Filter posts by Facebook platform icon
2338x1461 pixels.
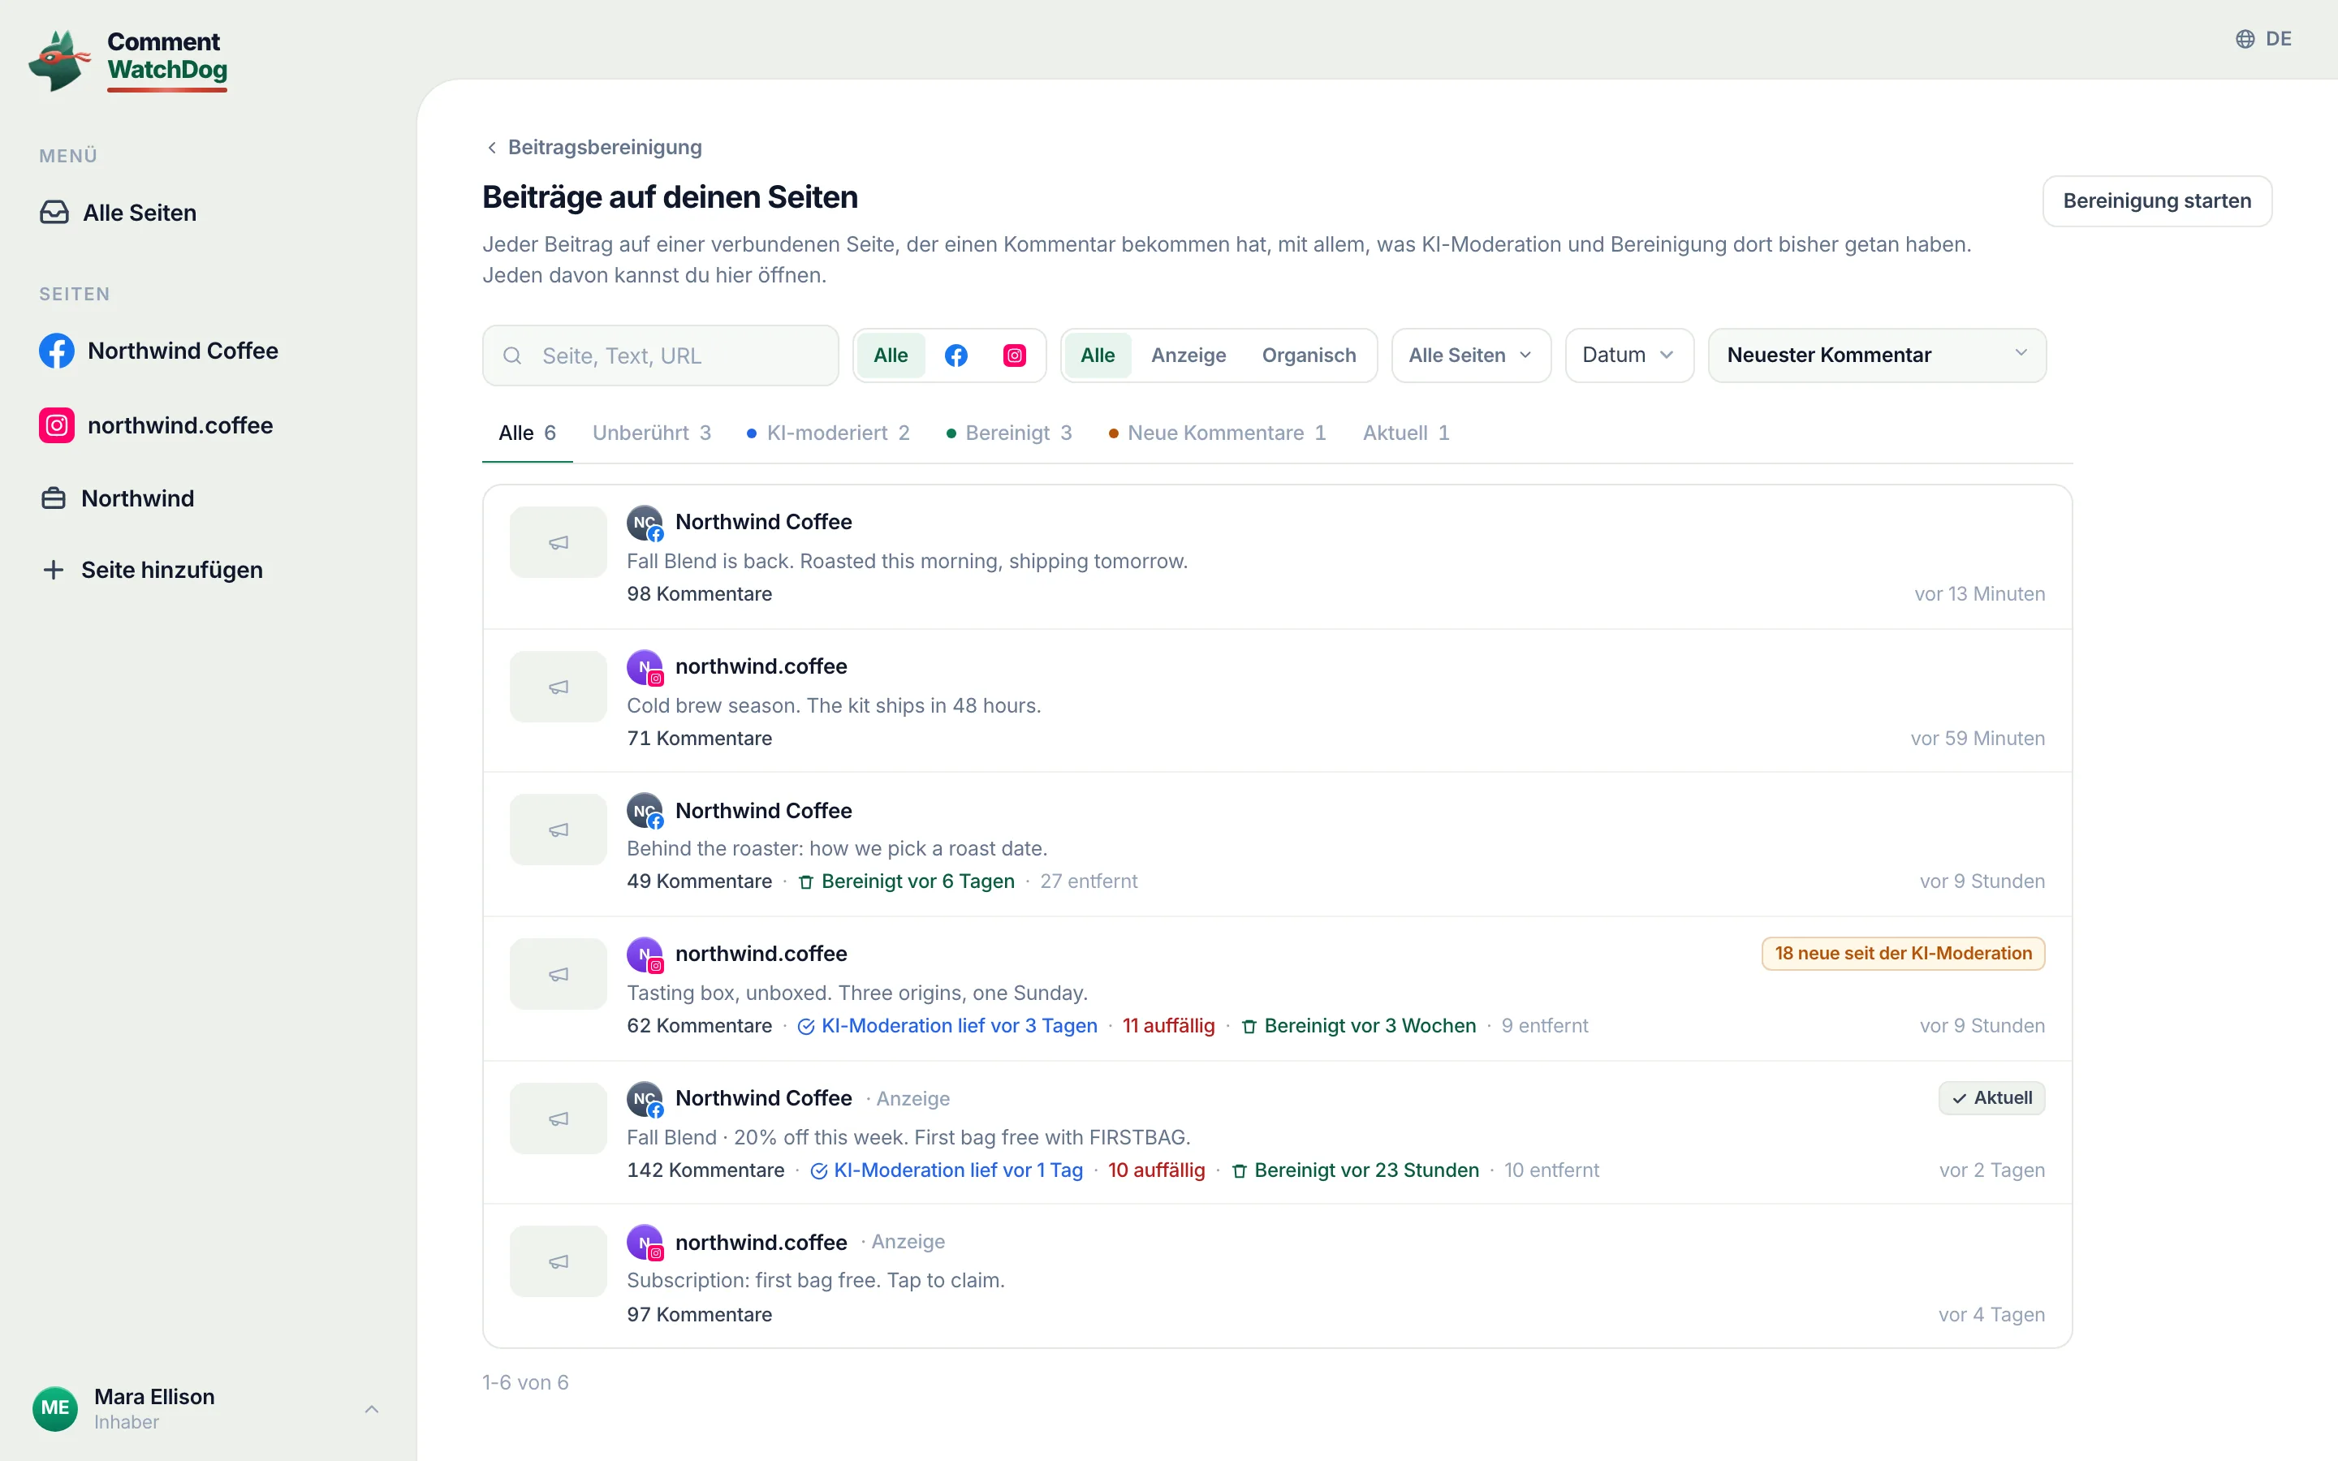(x=956, y=356)
